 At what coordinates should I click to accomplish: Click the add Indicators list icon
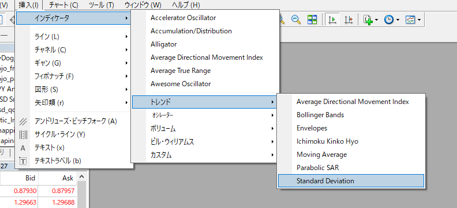pyautogui.click(x=368, y=20)
